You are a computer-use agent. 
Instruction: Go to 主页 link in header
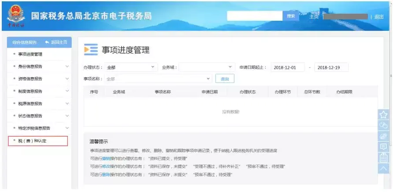(314, 17)
